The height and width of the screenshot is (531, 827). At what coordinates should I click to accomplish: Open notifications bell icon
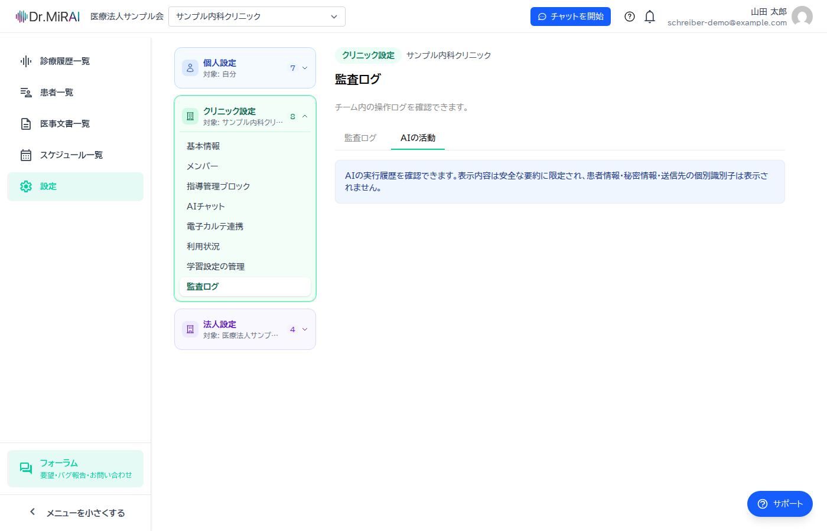[650, 17]
